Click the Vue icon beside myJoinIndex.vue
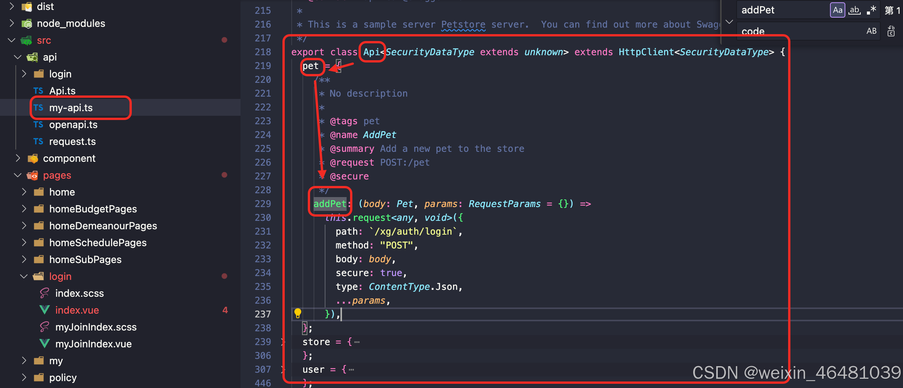The height and width of the screenshot is (388, 903). pyautogui.click(x=44, y=344)
